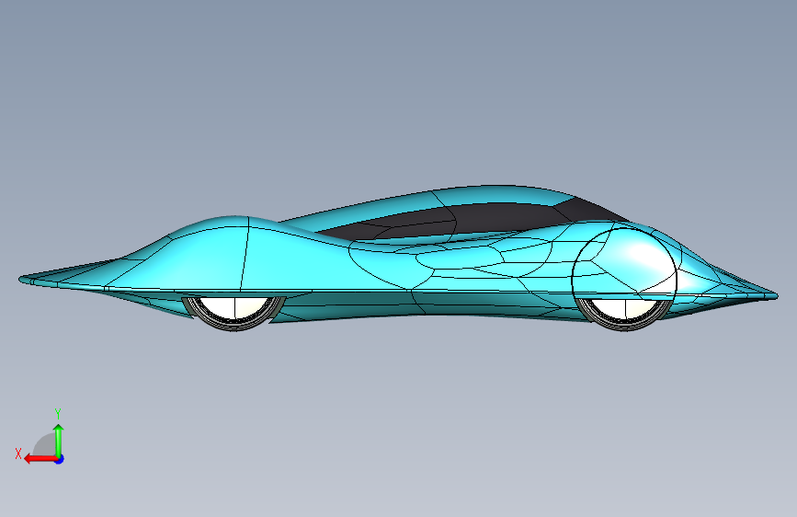The height and width of the screenshot is (517, 797).
Task: Click the green Y axis arrow of the triad
Action: pyautogui.click(x=59, y=441)
